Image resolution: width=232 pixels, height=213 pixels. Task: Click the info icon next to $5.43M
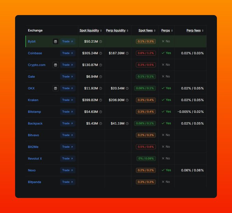(x=101, y=123)
